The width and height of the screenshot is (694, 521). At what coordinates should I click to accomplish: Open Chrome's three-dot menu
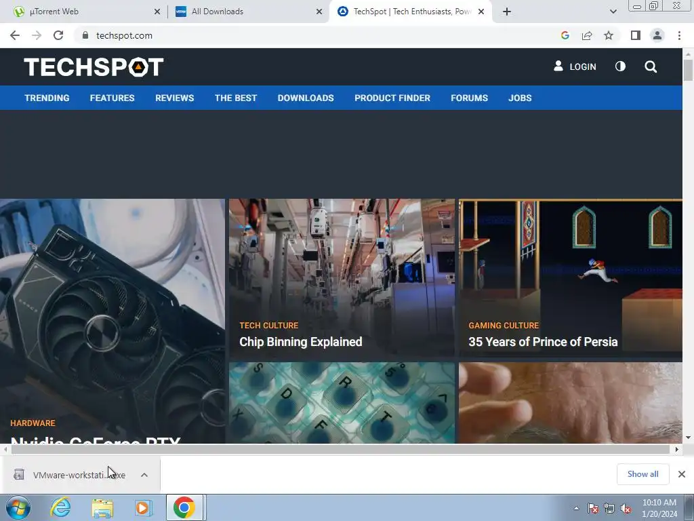(x=679, y=35)
